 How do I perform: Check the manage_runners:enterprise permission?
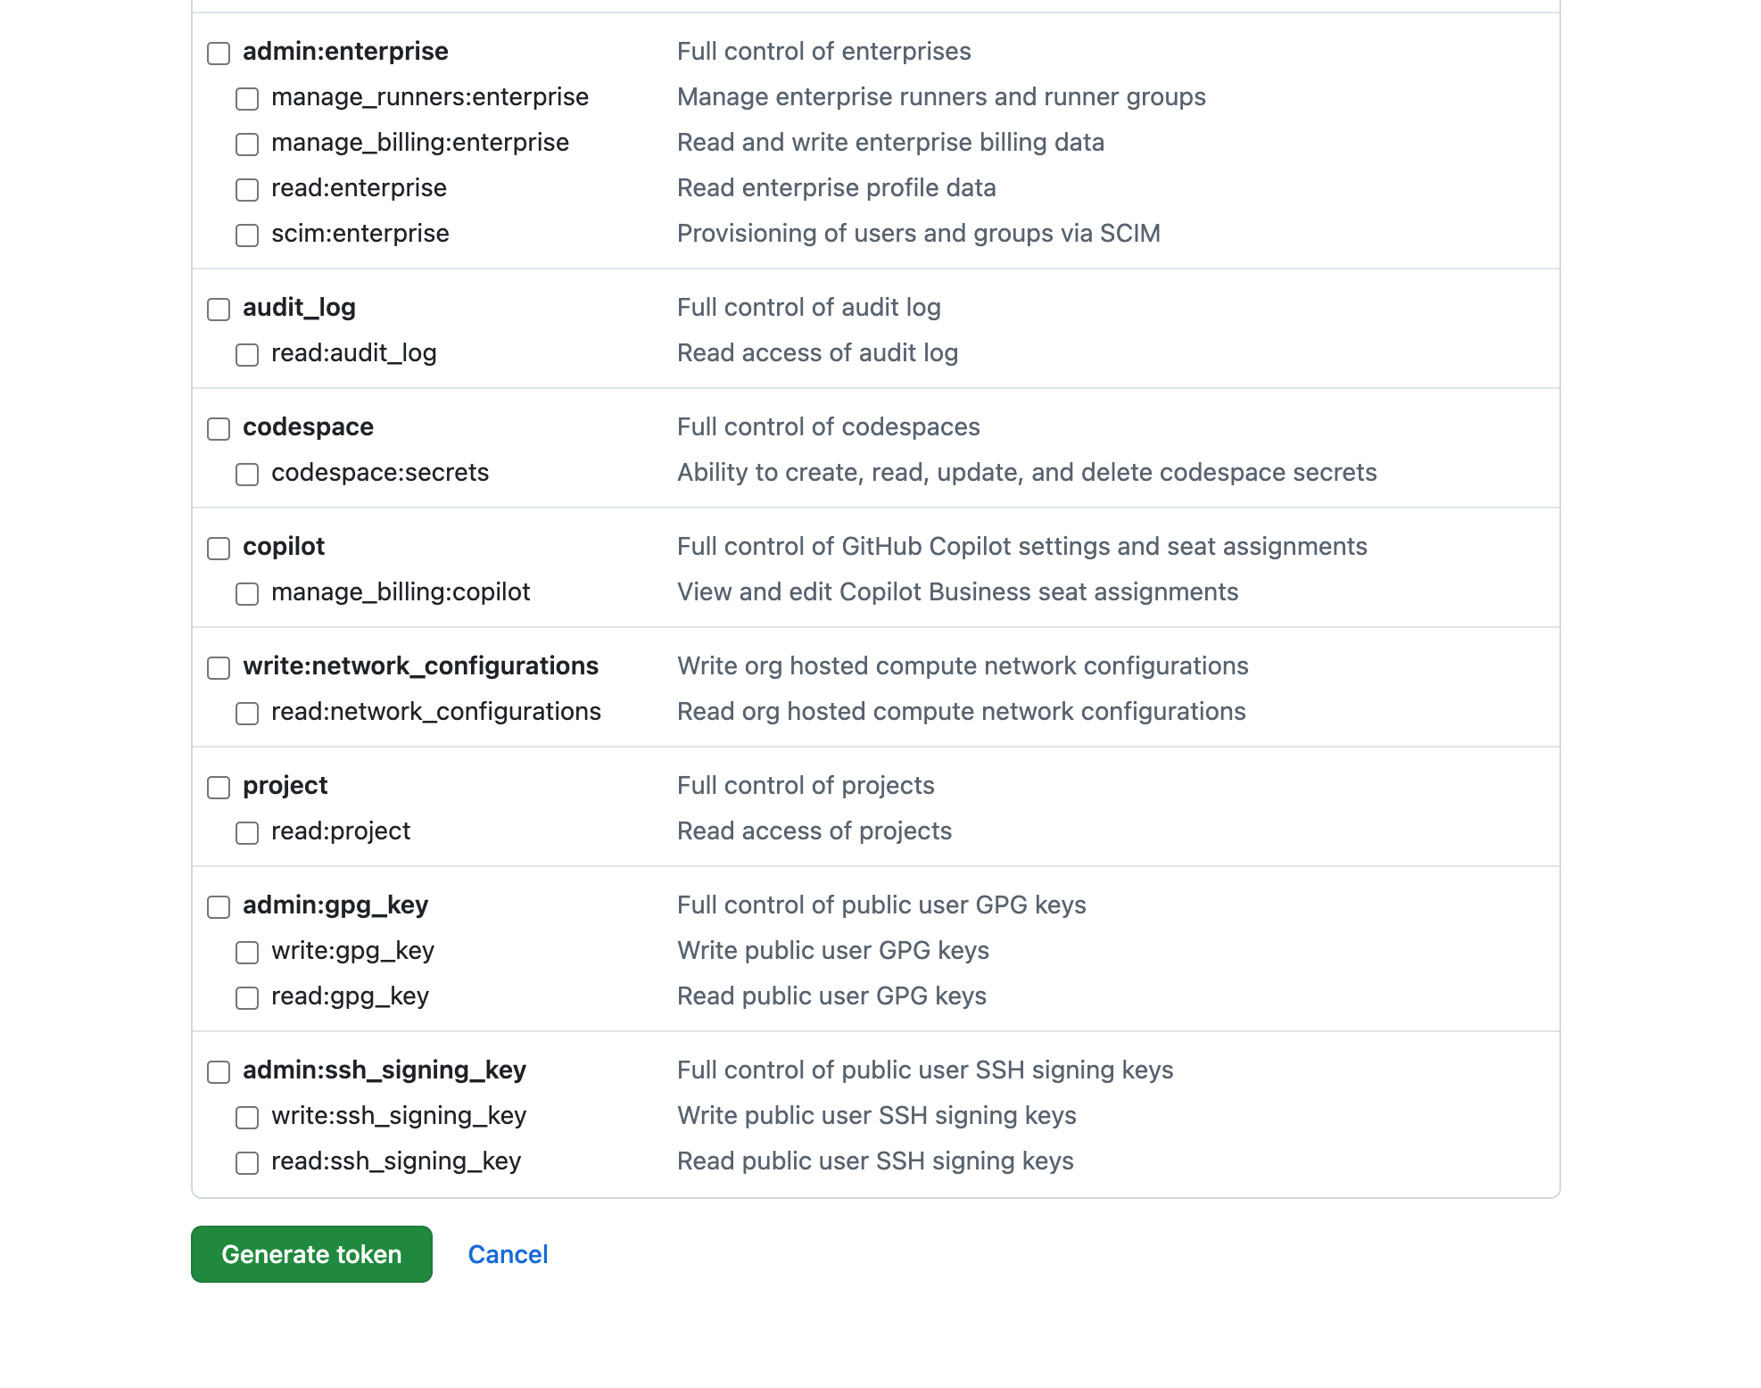click(x=247, y=99)
